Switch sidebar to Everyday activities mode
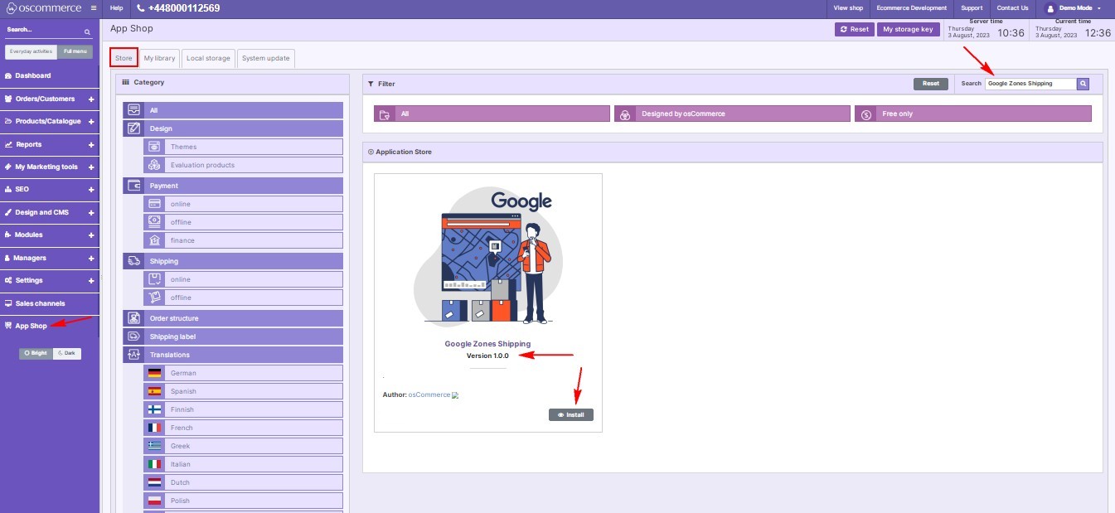 pyautogui.click(x=32, y=51)
